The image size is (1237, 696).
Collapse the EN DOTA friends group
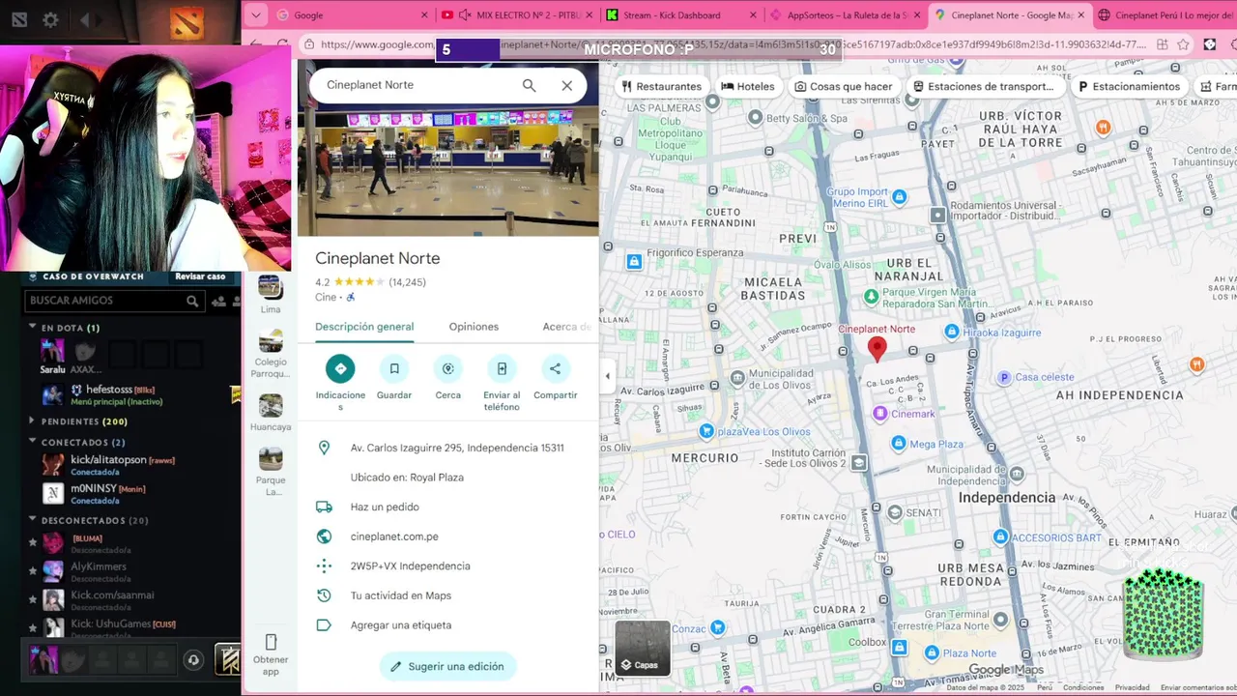(32, 328)
